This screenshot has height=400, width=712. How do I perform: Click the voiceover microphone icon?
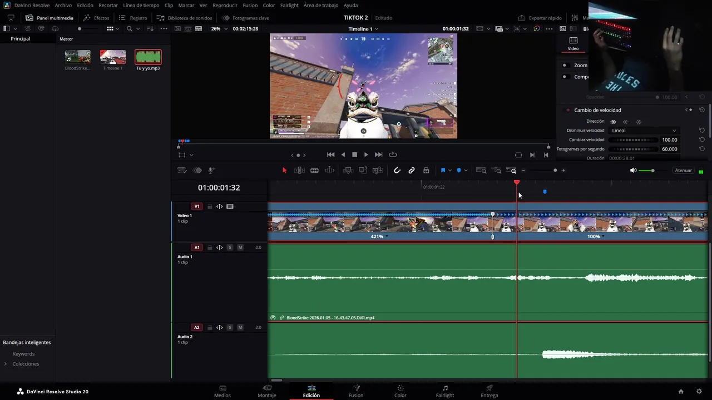point(211,171)
